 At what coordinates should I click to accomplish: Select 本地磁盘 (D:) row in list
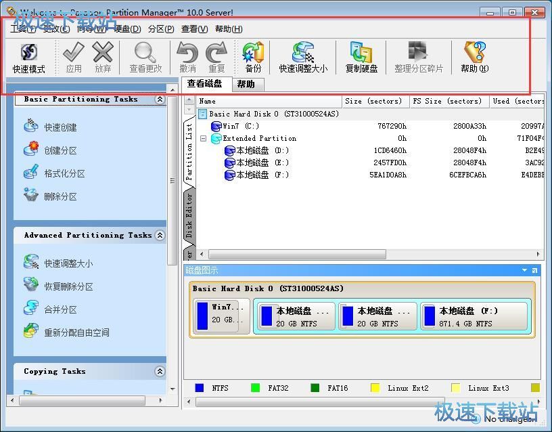click(x=369, y=150)
